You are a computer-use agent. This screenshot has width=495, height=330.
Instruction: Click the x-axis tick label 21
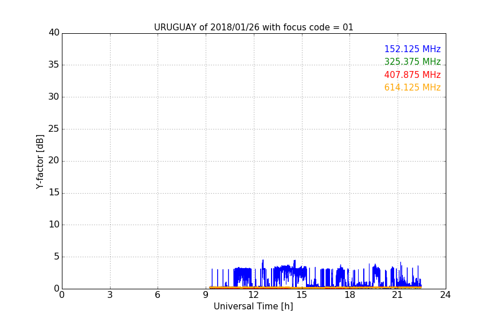[x=398, y=295]
